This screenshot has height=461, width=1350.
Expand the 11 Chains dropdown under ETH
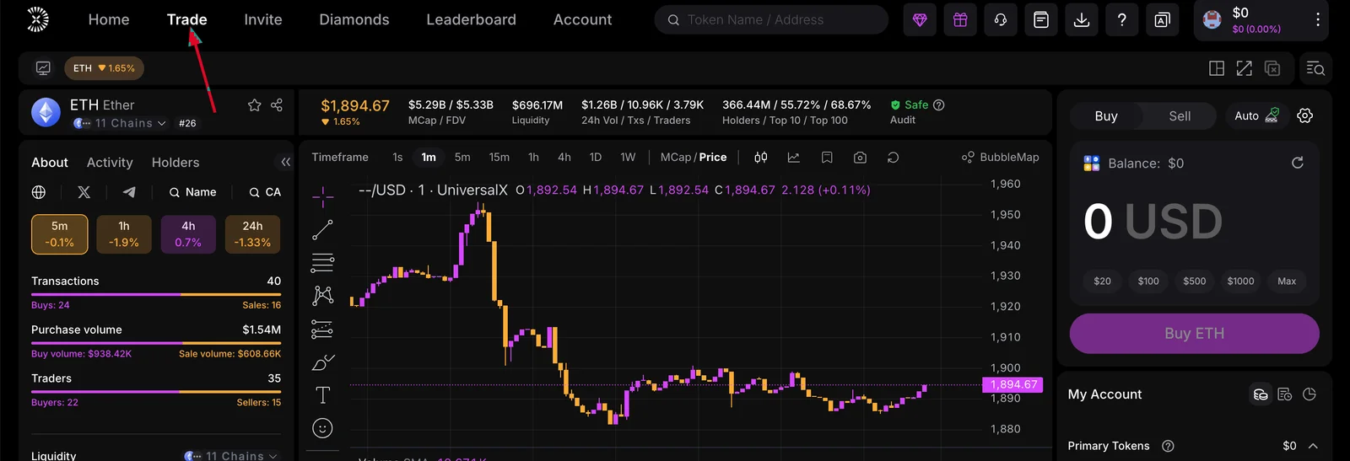(121, 123)
